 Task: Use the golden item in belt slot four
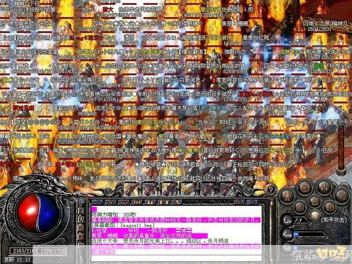click(x=188, y=189)
